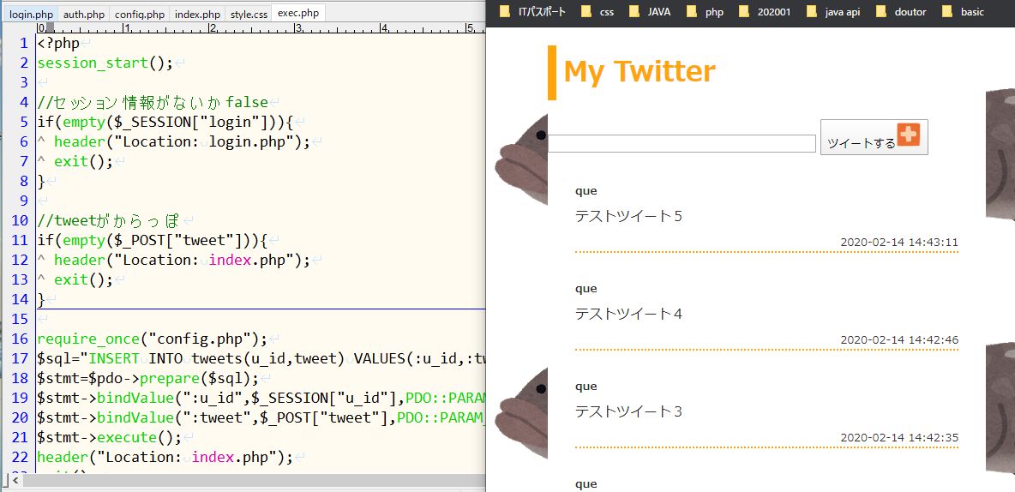
Task: Click the bindValue(":u_id" line
Action: 261,398
